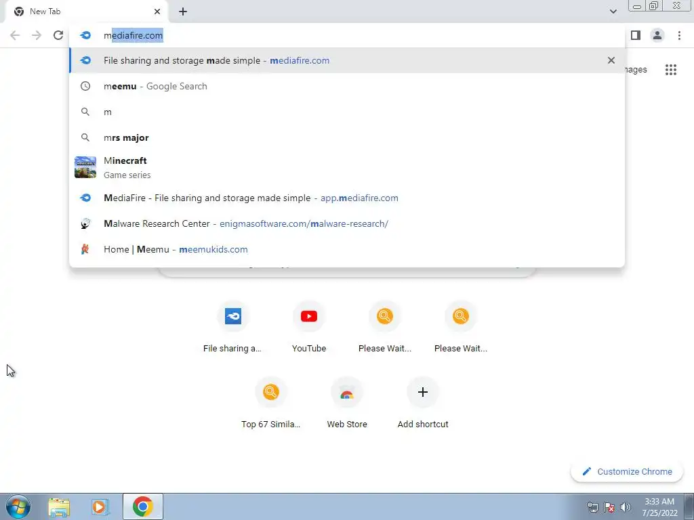Image resolution: width=694 pixels, height=520 pixels.
Task: Choose the Minecraft Game series suggestion
Action: click(x=347, y=168)
